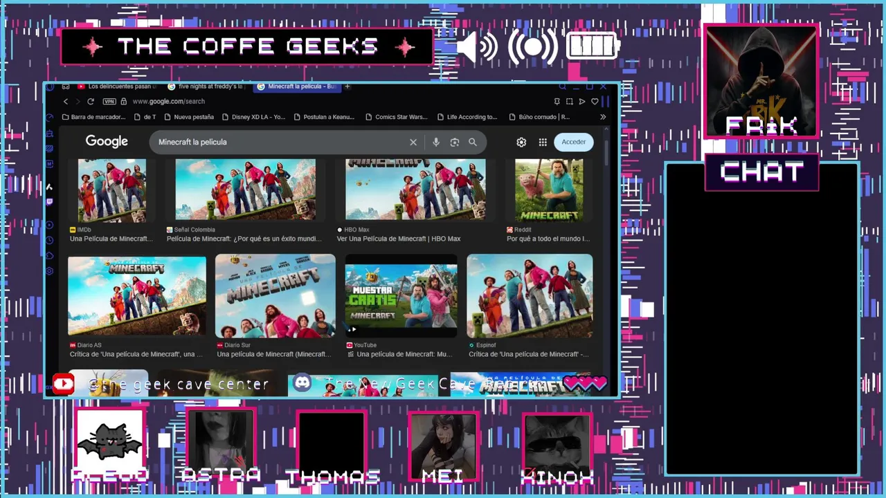
Task: Open 'Barra de marcador...' bookmarks folder
Action: (x=94, y=117)
